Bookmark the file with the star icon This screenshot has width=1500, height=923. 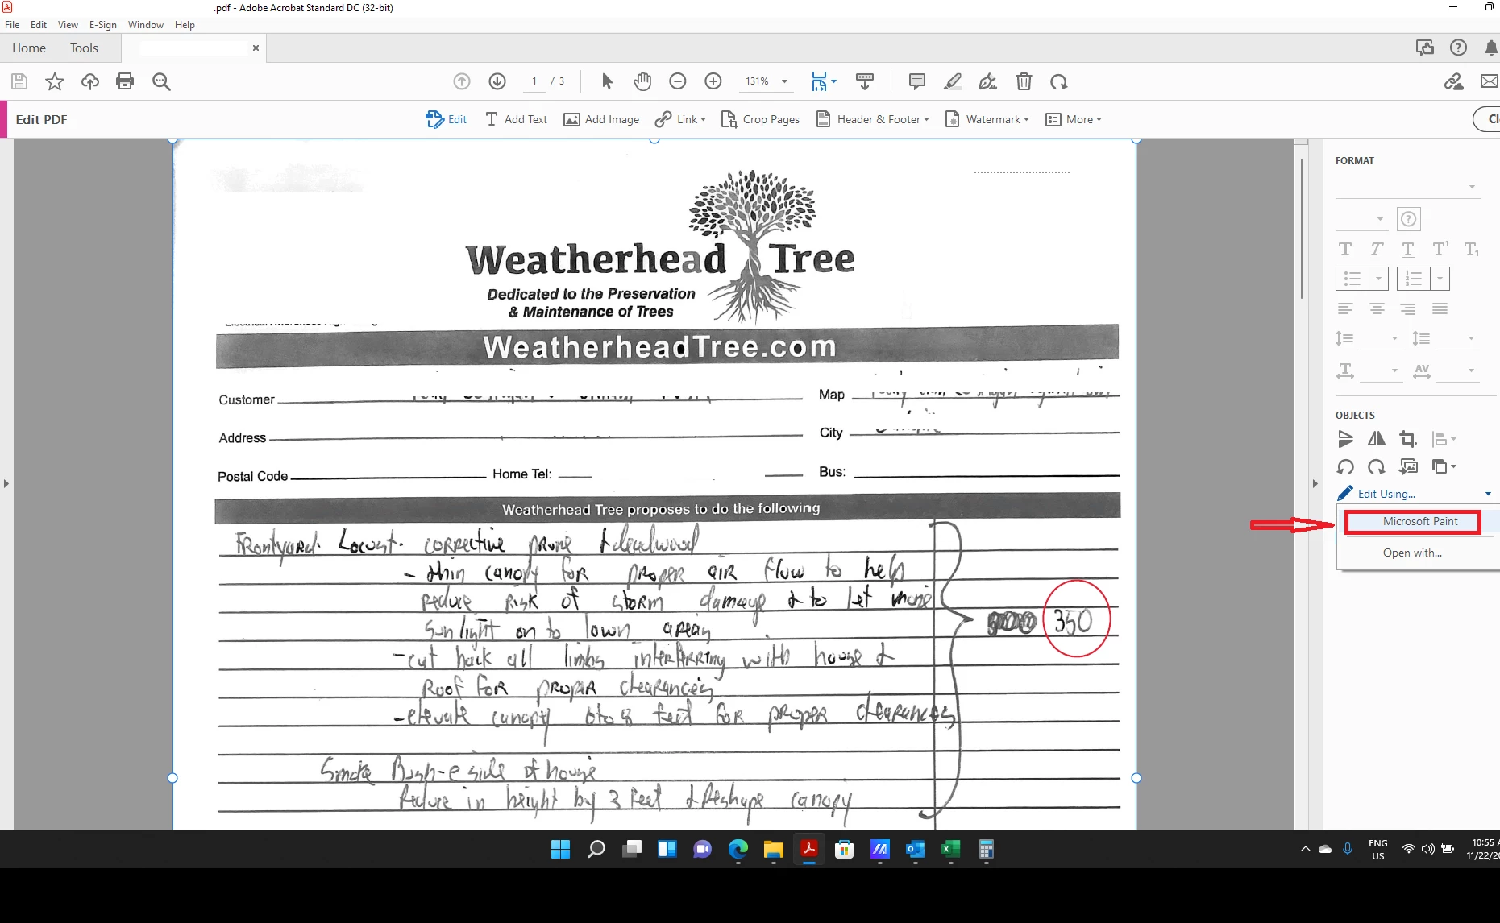coord(55,81)
